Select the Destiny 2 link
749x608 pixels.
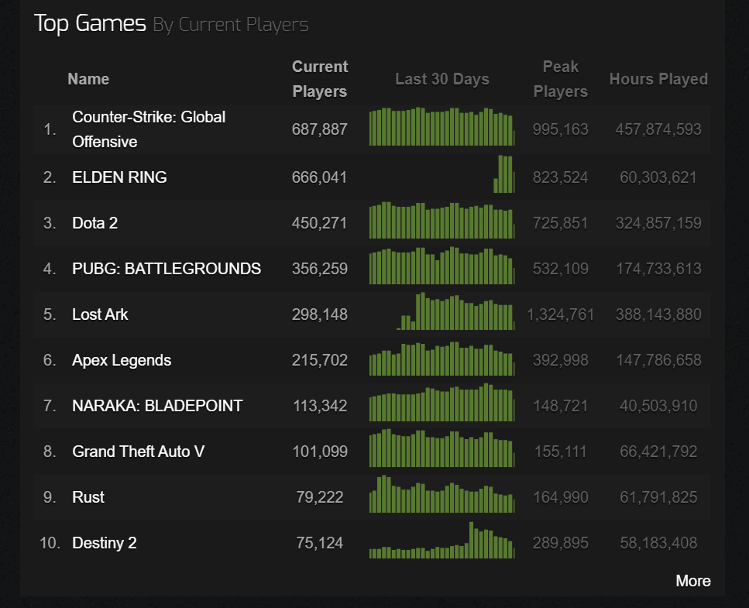(x=104, y=543)
